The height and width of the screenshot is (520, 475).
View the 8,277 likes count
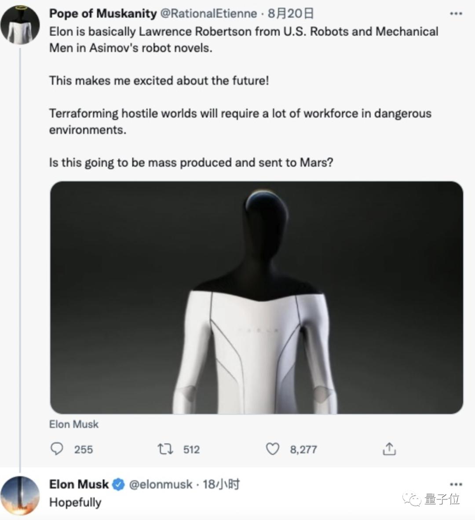[303, 450]
